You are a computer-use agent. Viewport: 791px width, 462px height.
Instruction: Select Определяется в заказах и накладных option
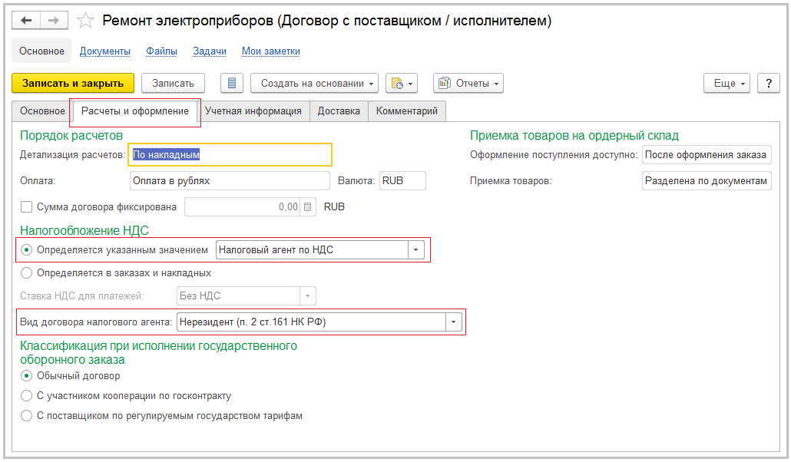[x=27, y=272]
